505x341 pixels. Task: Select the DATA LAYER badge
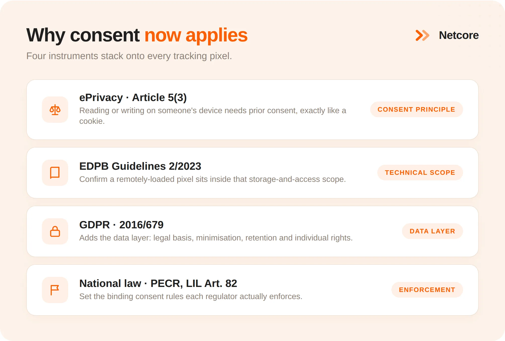[432, 231]
